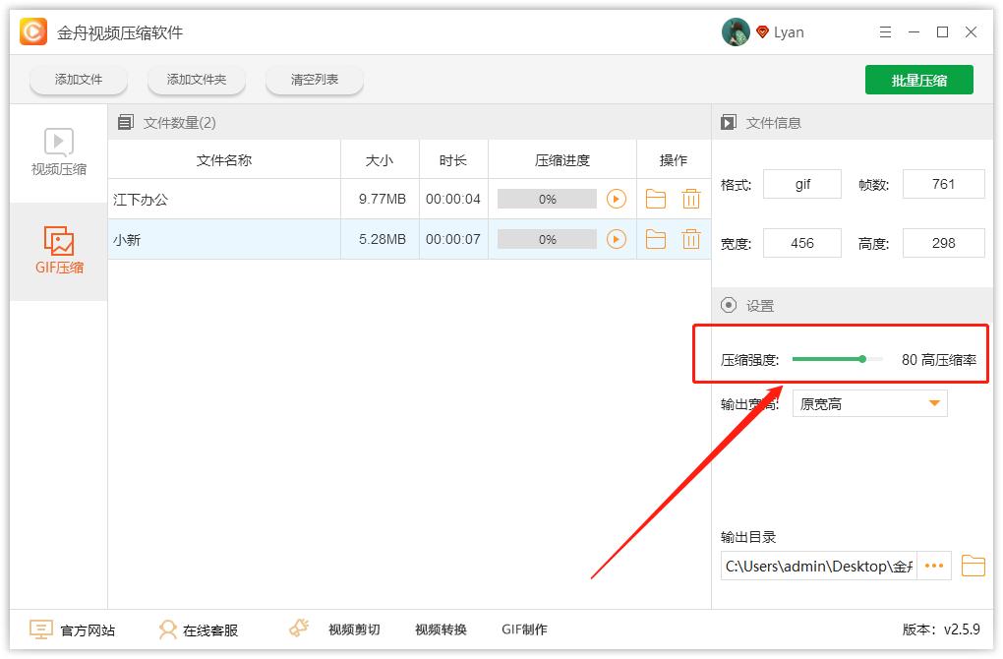Delete 小新 using the trash icon
The height and width of the screenshot is (659, 1003).
[x=690, y=238]
